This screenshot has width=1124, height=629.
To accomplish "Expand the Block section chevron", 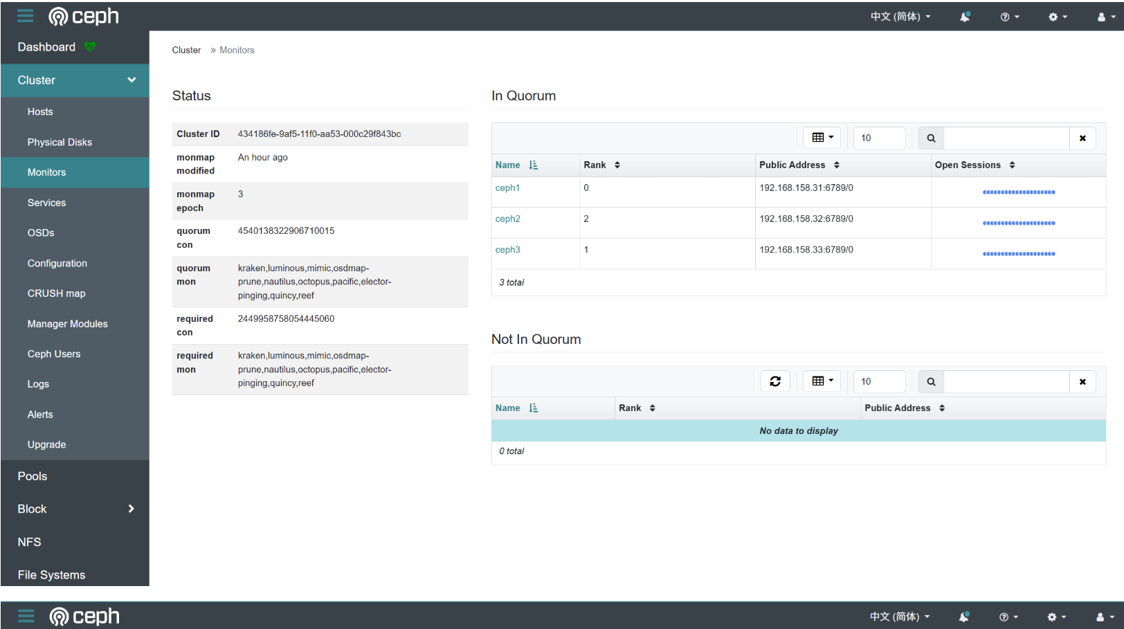I will 132,509.
